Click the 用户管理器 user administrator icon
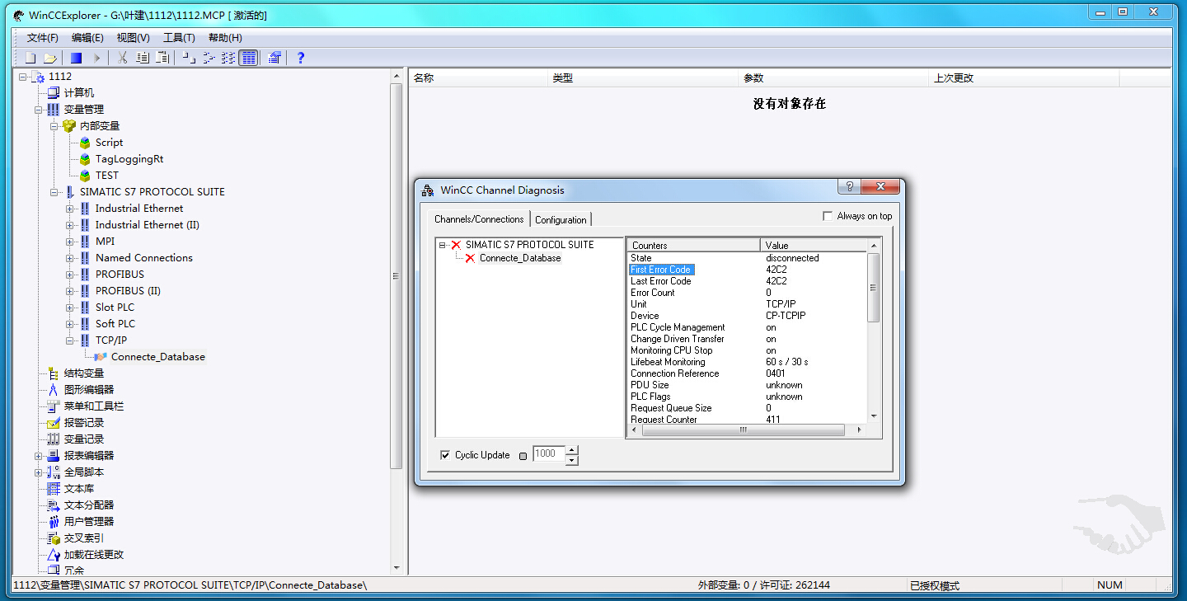The image size is (1187, 601). point(54,522)
